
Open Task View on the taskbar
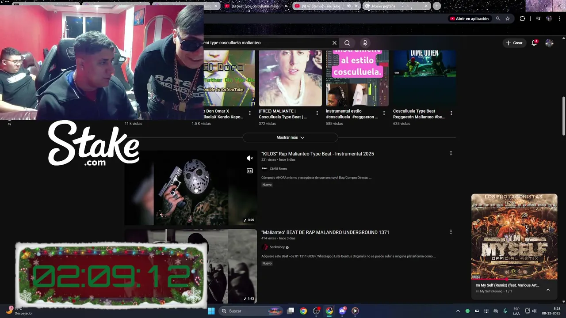291,311
